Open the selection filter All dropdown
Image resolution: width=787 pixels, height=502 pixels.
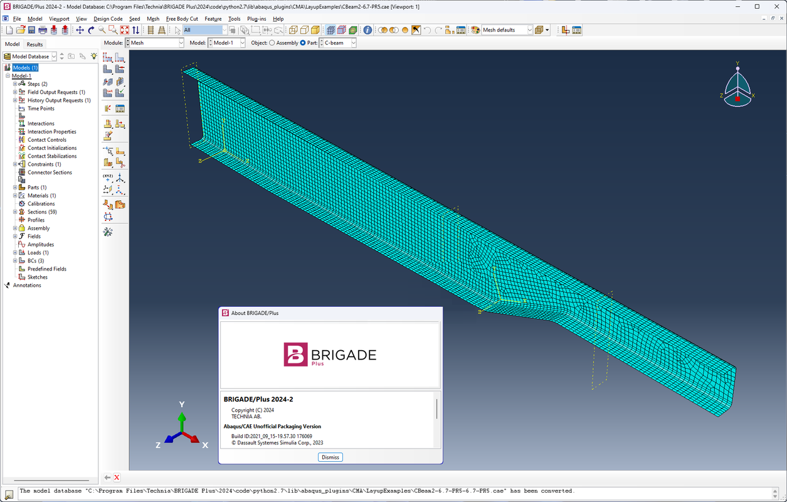point(206,29)
